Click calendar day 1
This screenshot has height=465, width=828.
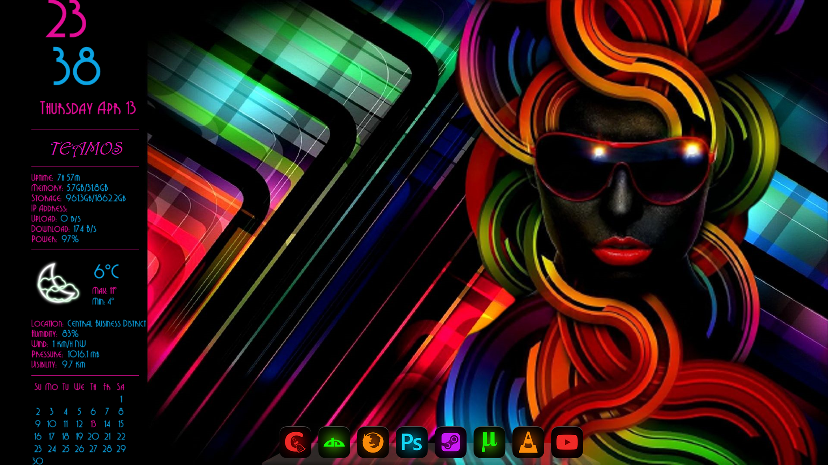click(x=121, y=399)
